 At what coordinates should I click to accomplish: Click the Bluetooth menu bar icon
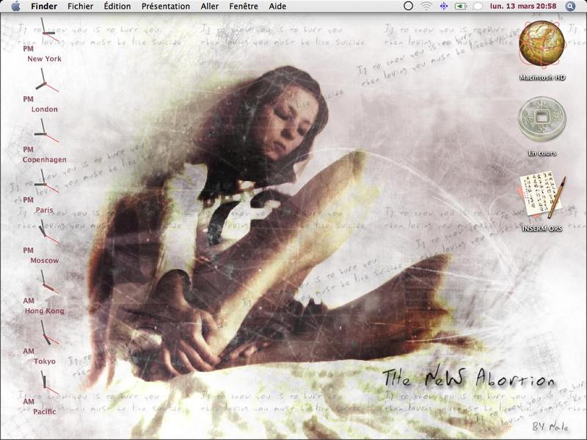[x=444, y=6]
